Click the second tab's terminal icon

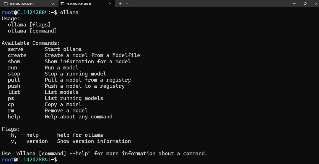pyautogui.click(x=63, y=4)
